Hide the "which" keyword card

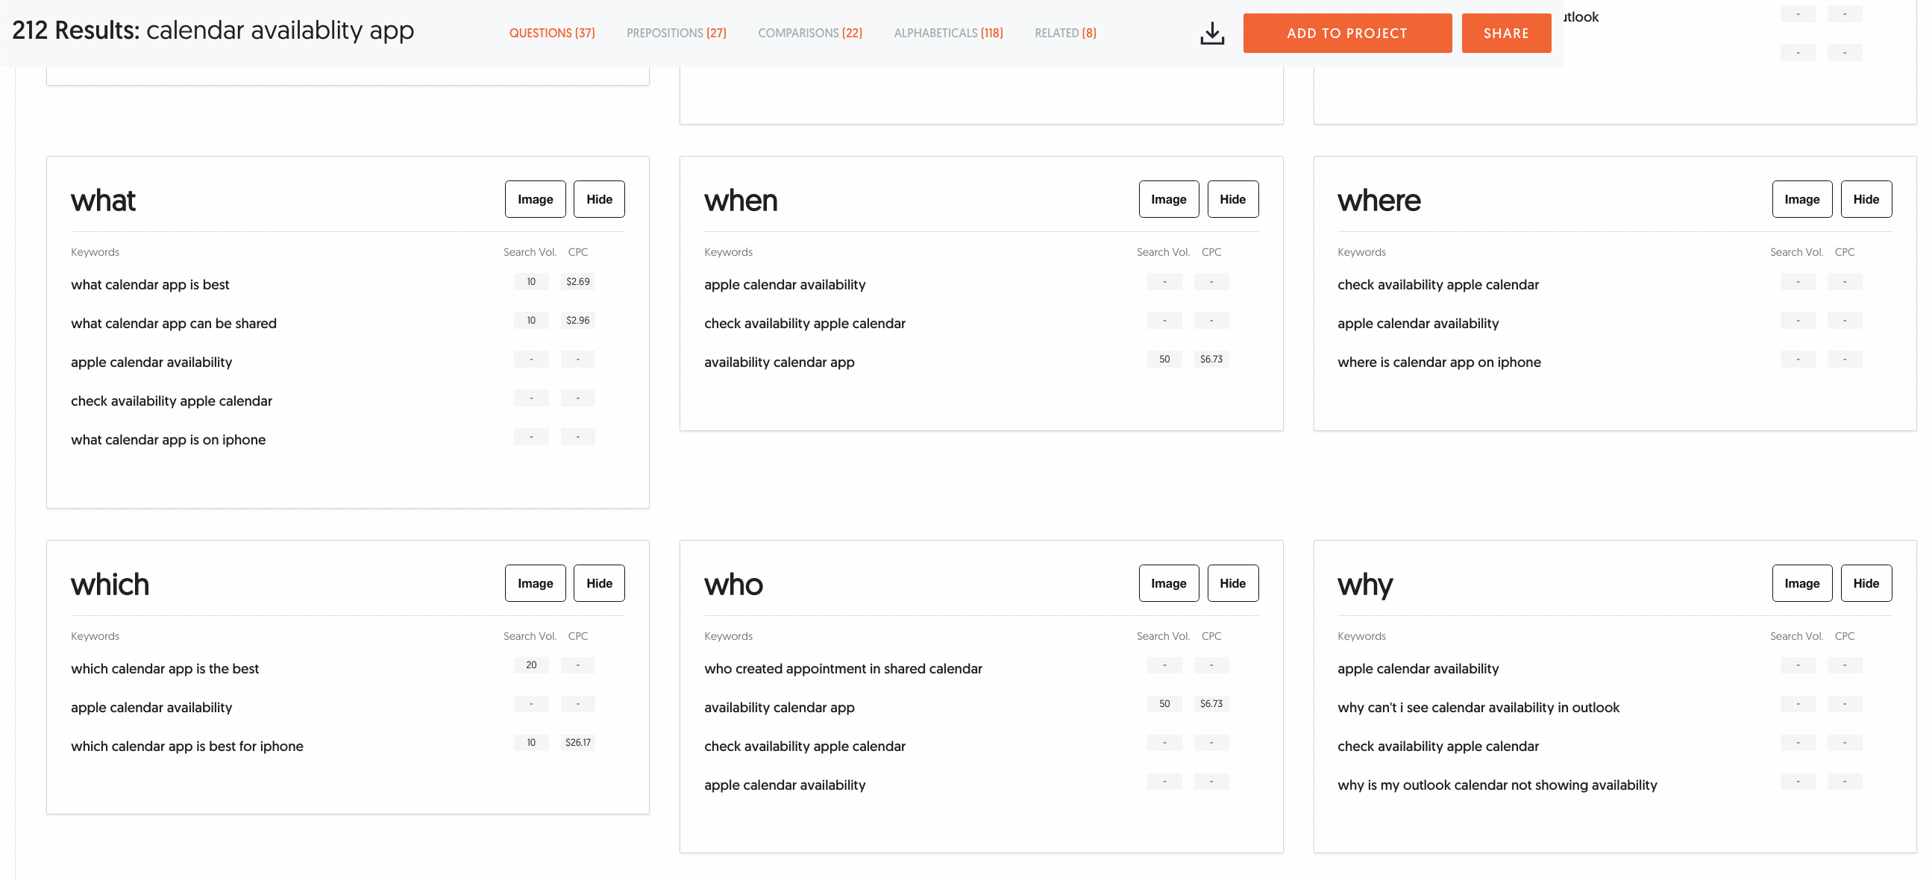point(598,583)
